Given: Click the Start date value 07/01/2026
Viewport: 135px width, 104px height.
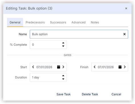Looking at the screenshot, I should pyautogui.click(x=44, y=67).
